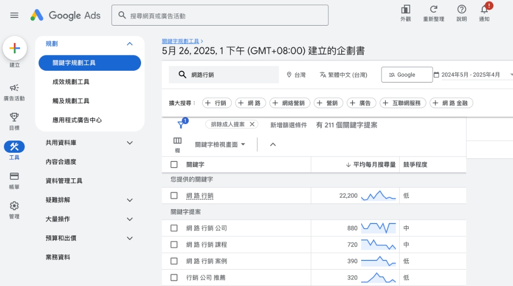Remove the 排除成人提案 filter chip
Screen dimensions: 513x286
[252, 124]
